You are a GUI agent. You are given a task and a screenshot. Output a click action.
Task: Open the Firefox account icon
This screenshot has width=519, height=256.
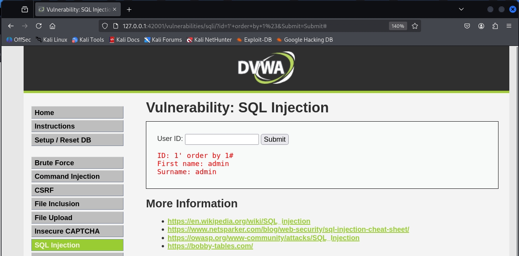(x=481, y=26)
